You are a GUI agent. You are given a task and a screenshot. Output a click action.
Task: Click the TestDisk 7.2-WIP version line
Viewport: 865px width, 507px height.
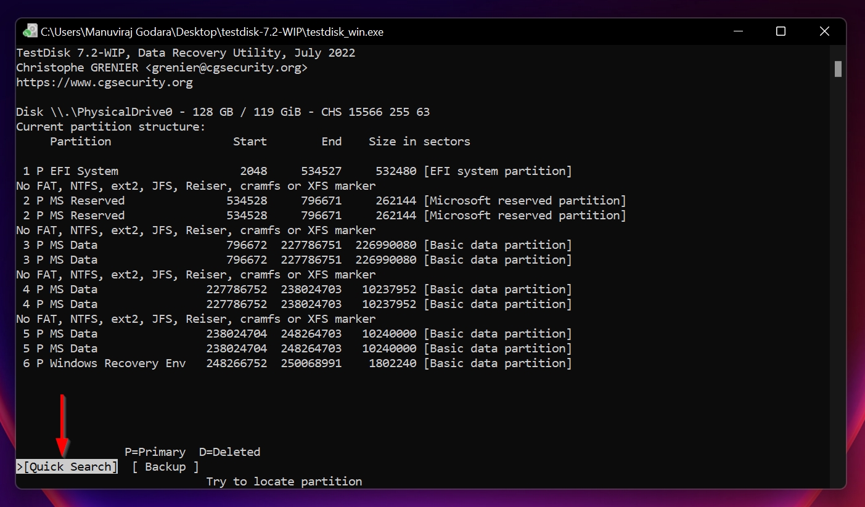click(x=186, y=53)
